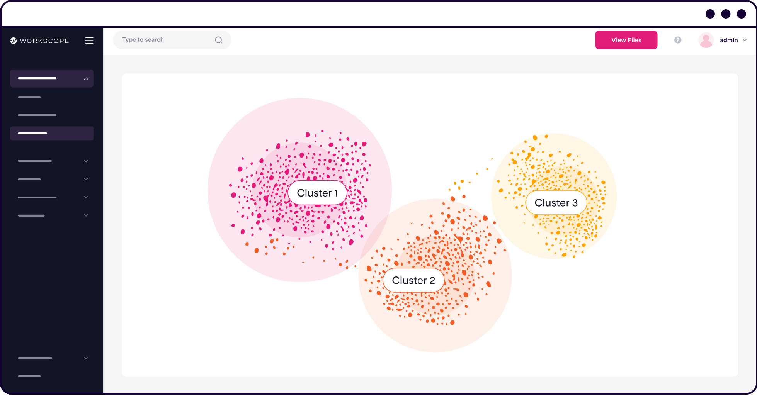The width and height of the screenshot is (757, 395).
Task: Click the admin avatar picture
Action: [706, 40]
